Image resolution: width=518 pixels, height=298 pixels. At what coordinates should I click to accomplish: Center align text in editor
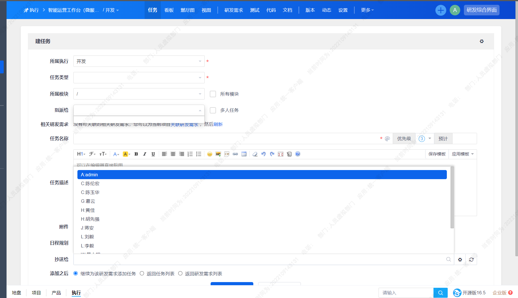tap(173, 154)
